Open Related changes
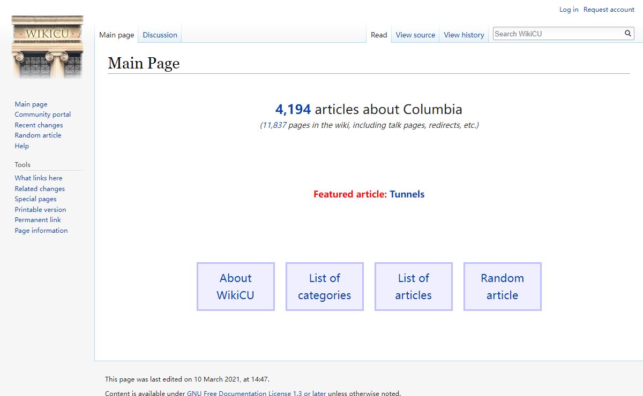Image resolution: width=643 pixels, height=396 pixels. click(x=40, y=188)
